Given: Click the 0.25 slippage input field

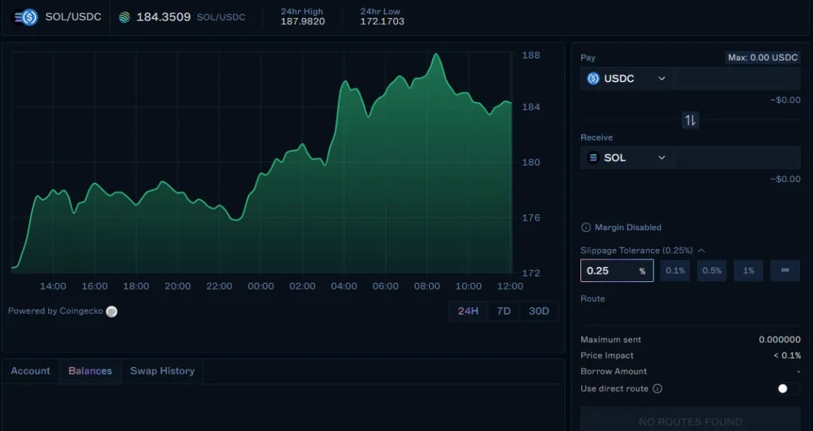Looking at the screenshot, I should pos(617,271).
